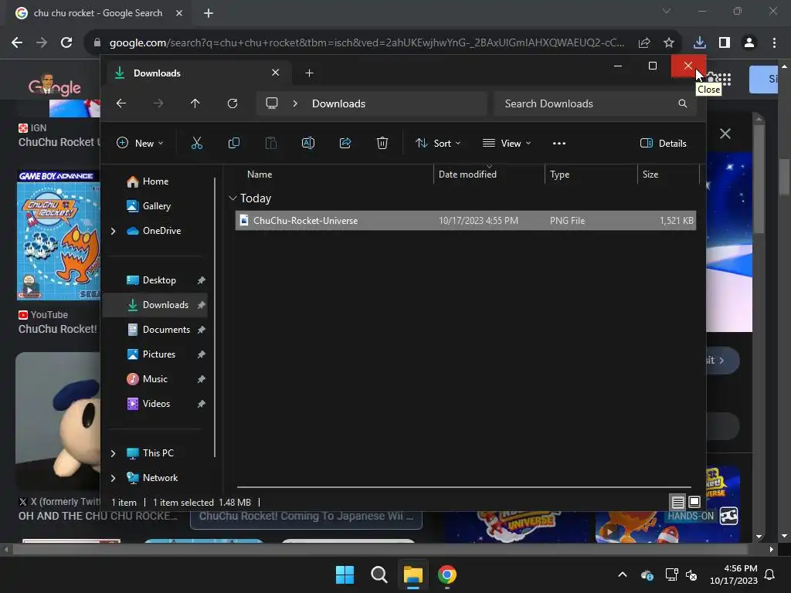Select chu chu rocket Chrome tab
The width and height of the screenshot is (791, 593).
tap(98, 13)
